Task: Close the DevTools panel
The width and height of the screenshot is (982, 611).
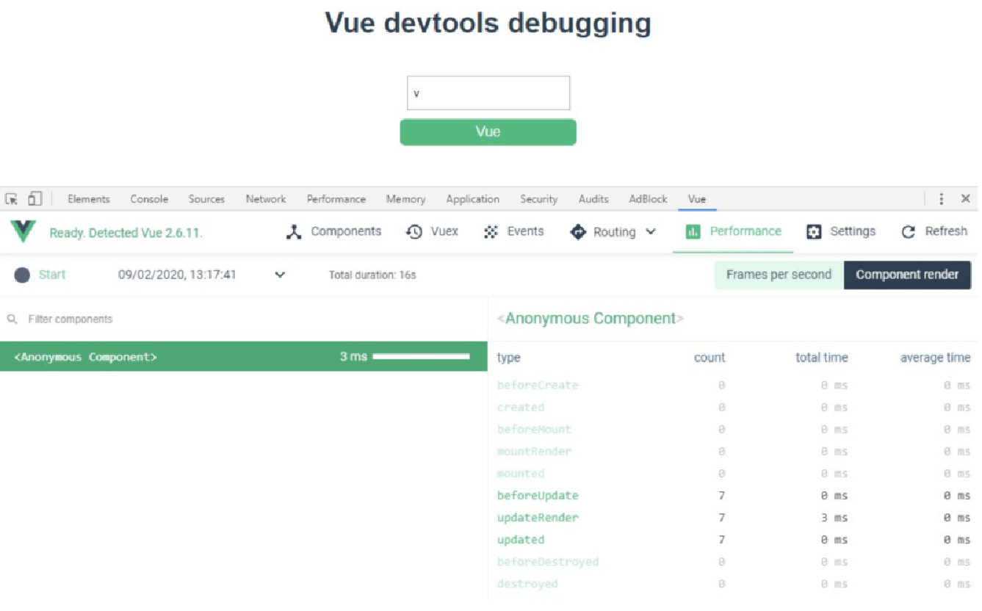Action: (965, 199)
